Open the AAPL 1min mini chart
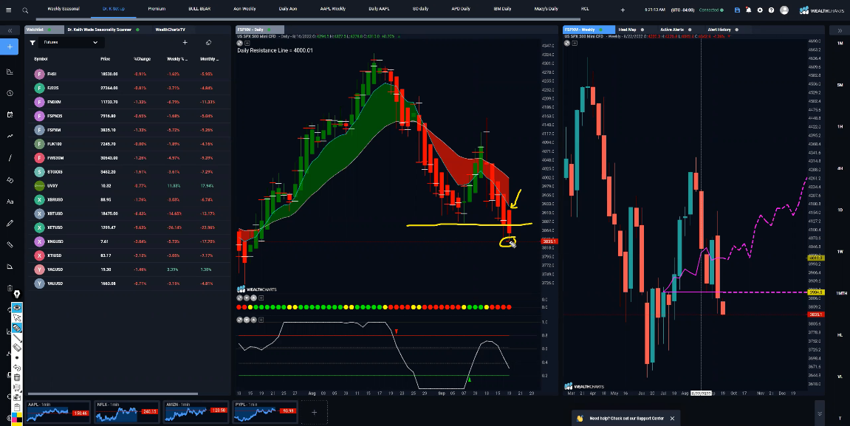The width and height of the screenshot is (850, 426). (x=58, y=412)
